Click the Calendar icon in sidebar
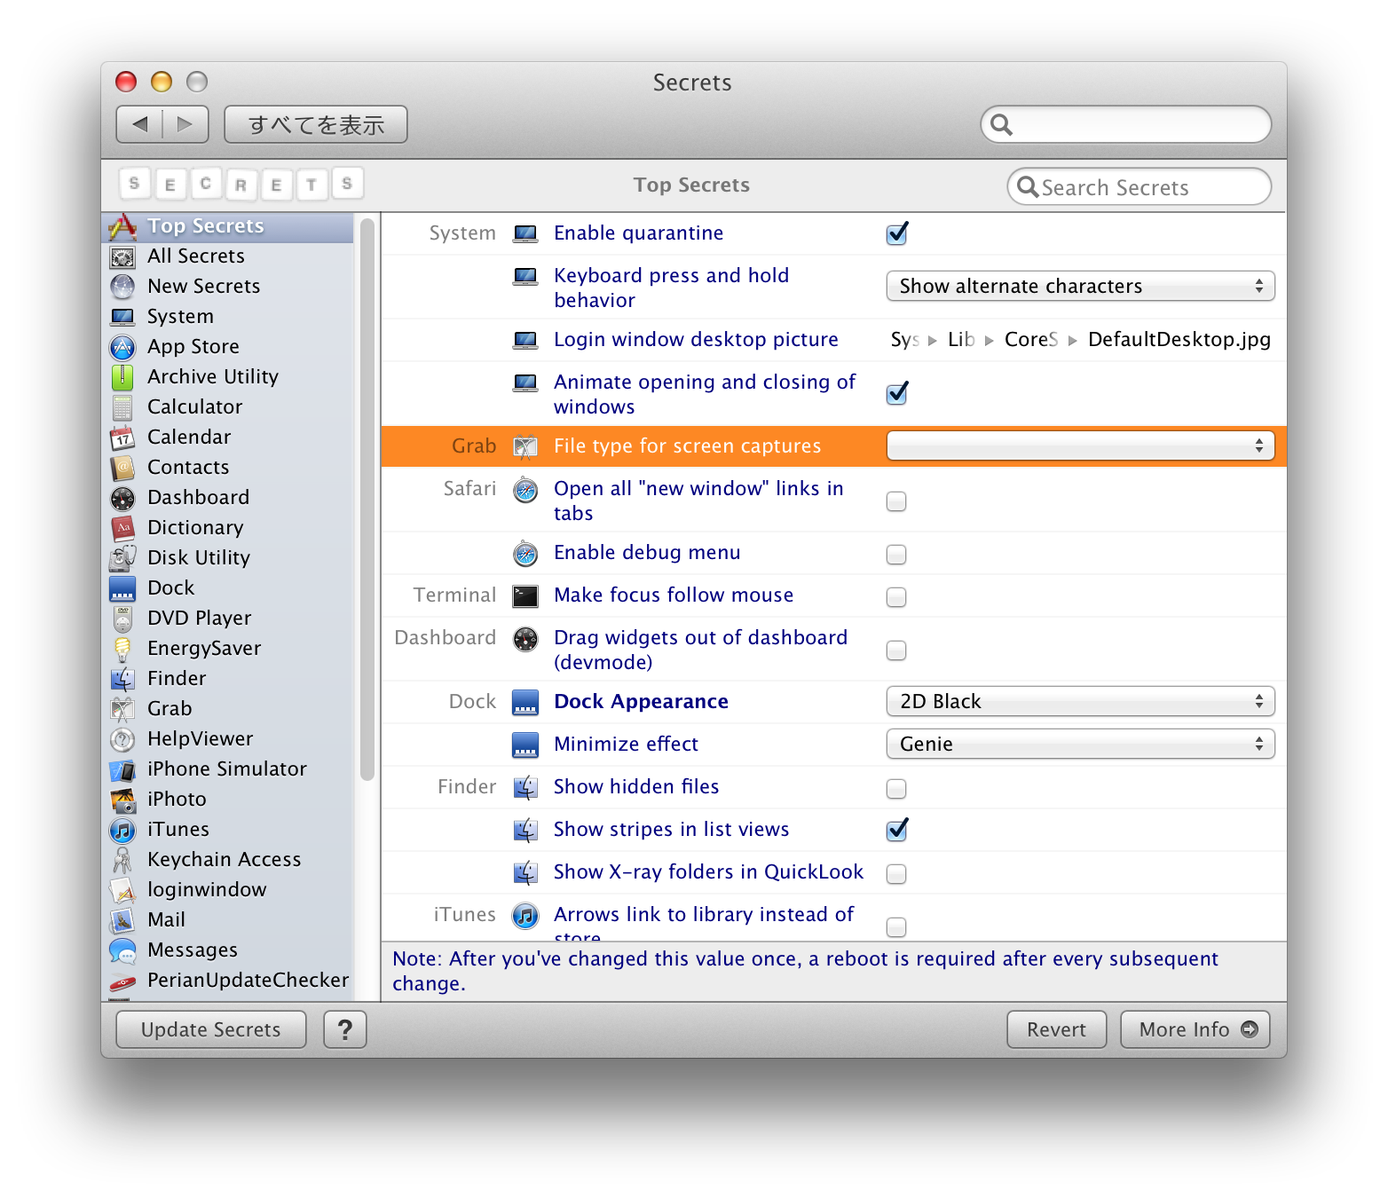This screenshot has width=1388, height=1198. 122,438
